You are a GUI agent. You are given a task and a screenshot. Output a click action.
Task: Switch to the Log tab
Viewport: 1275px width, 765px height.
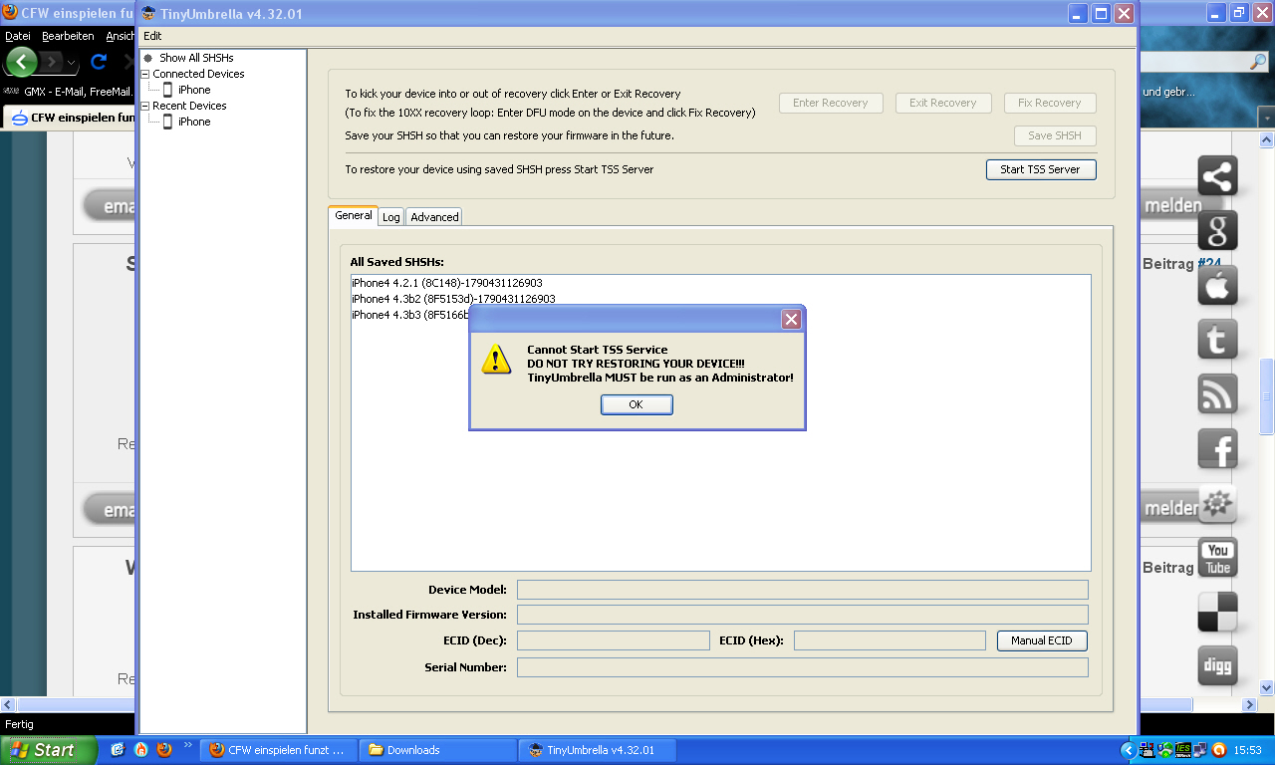click(x=391, y=217)
